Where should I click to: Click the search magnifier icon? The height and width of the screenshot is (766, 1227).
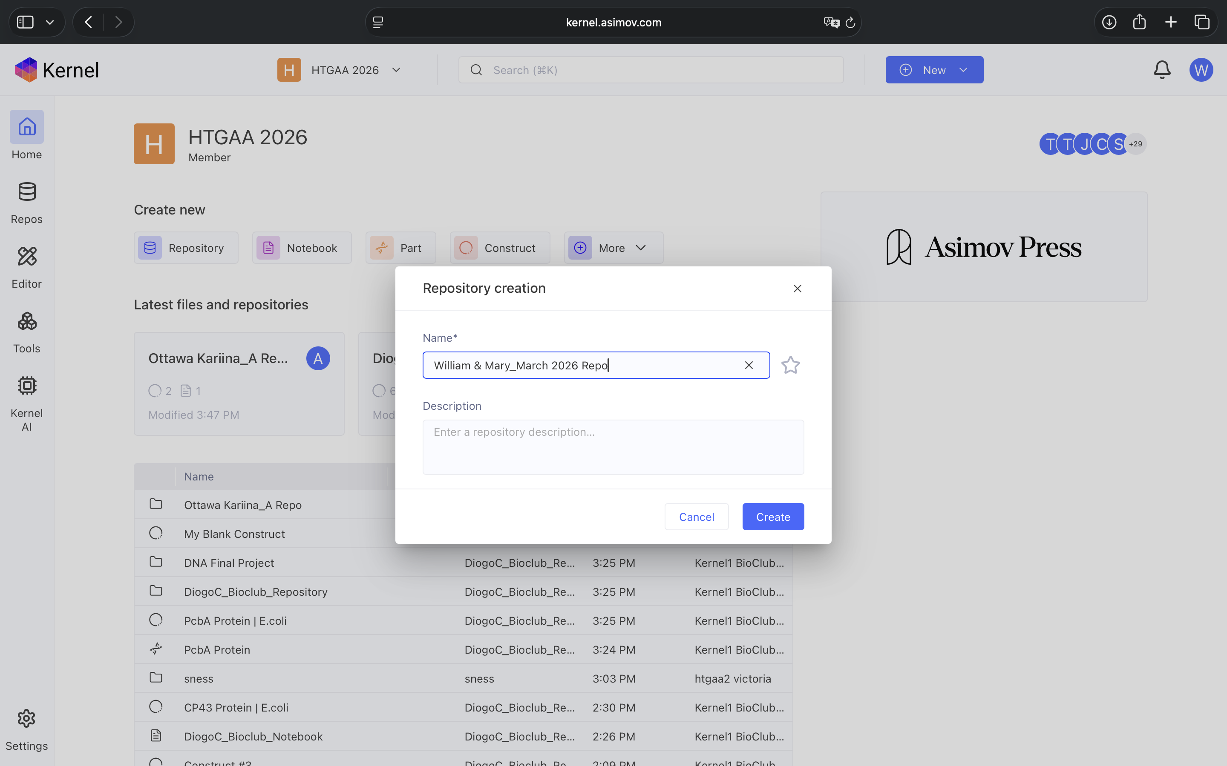pos(476,70)
